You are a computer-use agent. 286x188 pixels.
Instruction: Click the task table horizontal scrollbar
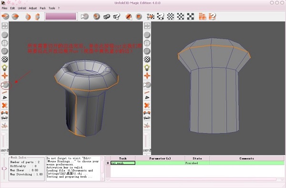point(195,179)
